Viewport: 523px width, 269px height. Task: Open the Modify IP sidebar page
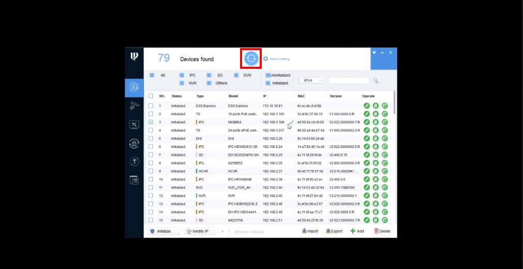[x=134, y=88]
